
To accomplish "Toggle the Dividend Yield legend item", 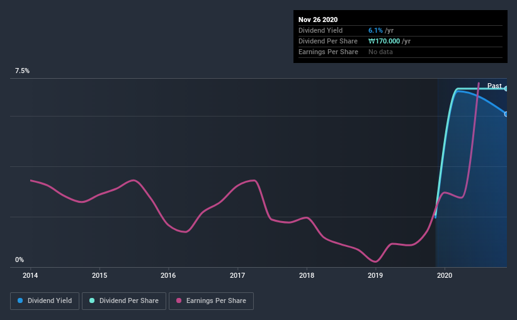I will pyautogui.click(x=45, y=301).
